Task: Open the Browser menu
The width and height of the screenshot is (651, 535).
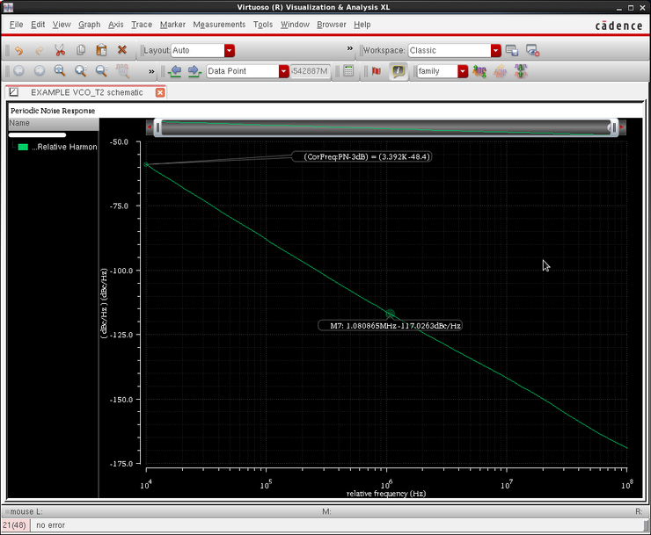Action: click(332, 25)
